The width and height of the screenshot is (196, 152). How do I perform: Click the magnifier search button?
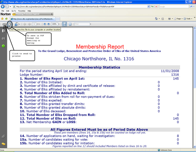pyautogui.click(x=191, y=7)
